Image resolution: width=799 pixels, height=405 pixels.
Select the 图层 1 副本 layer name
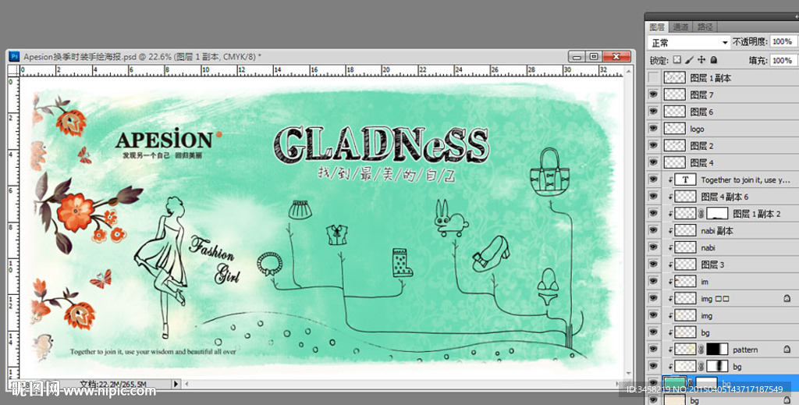[x=710, y=78]
